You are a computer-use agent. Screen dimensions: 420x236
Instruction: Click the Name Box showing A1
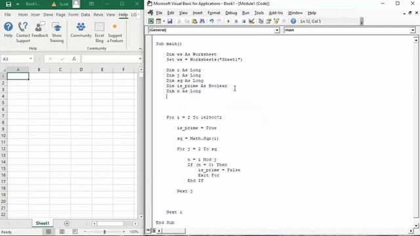[x=14, y=59]
